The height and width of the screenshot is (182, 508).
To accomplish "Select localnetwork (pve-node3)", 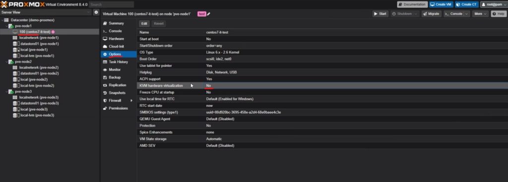I will coord(39,98).
